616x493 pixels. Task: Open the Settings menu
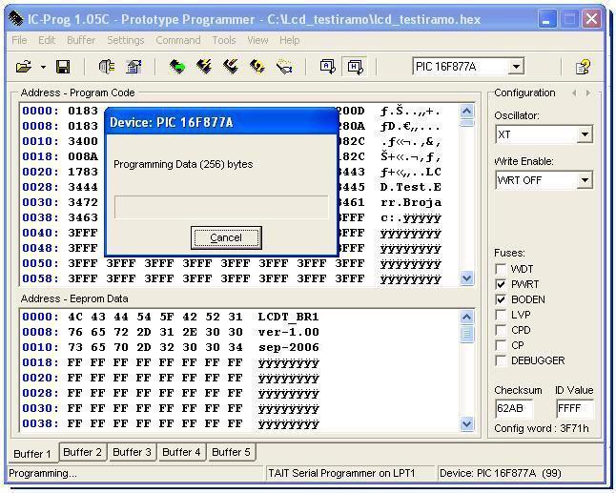[x=126, y=40]
